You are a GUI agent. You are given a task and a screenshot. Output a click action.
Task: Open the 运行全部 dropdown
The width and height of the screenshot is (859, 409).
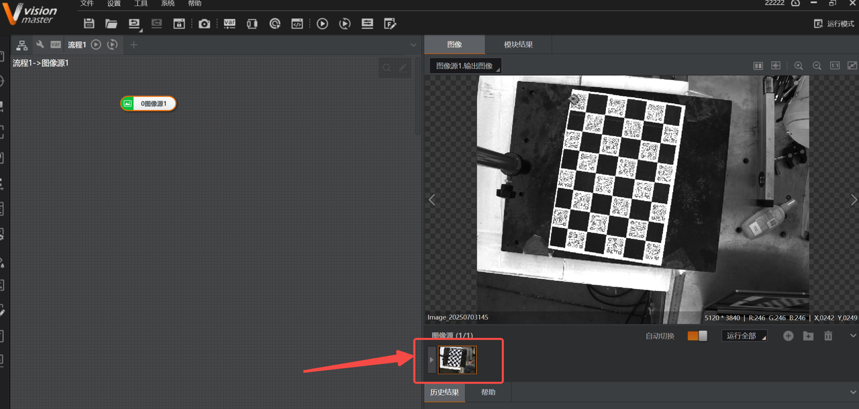click(744, 336)
